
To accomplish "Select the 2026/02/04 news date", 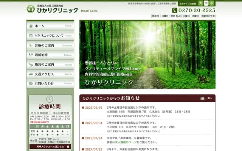I will (94, 123).
